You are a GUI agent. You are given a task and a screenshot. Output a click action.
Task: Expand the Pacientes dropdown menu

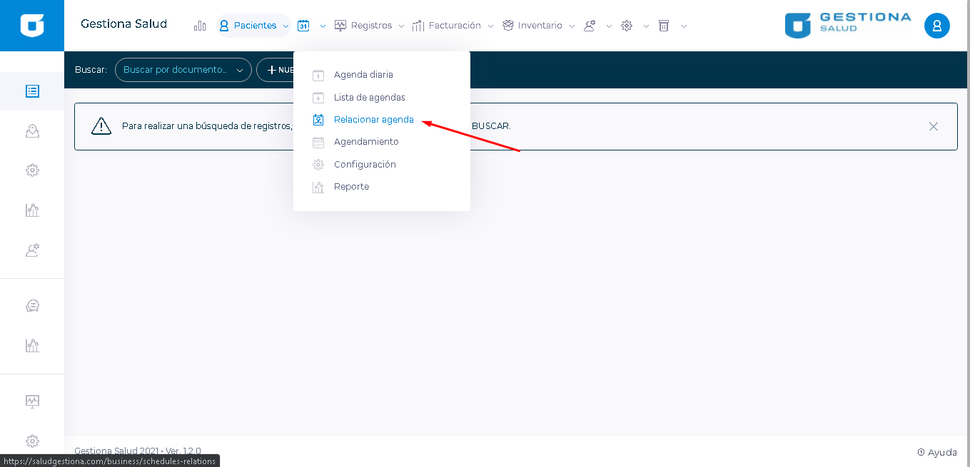pos(254,26)
